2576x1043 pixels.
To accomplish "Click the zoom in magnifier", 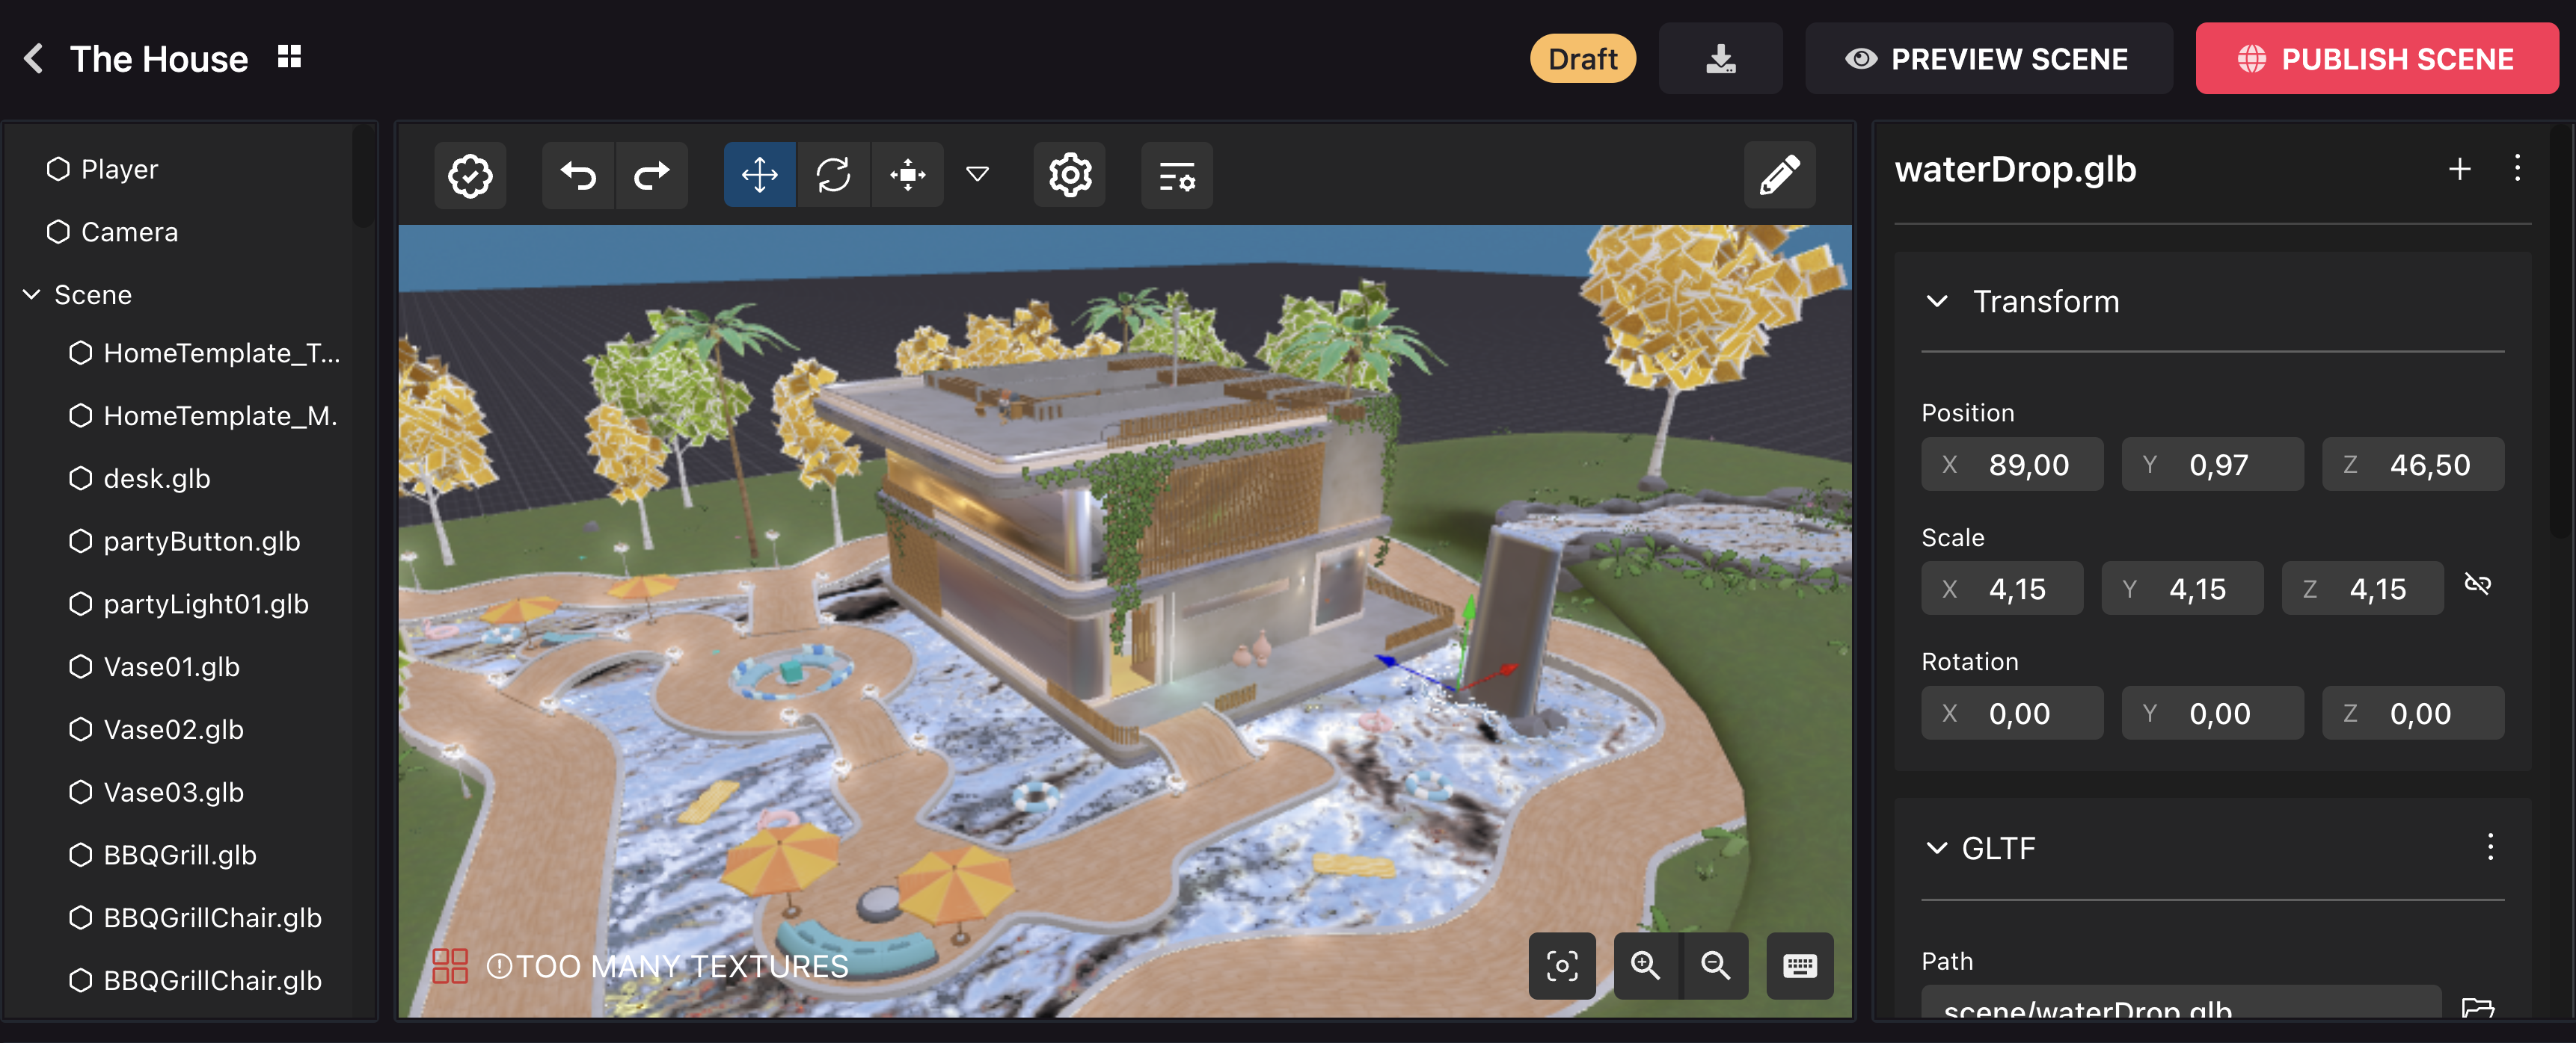I will click(x=1645, y=965).
